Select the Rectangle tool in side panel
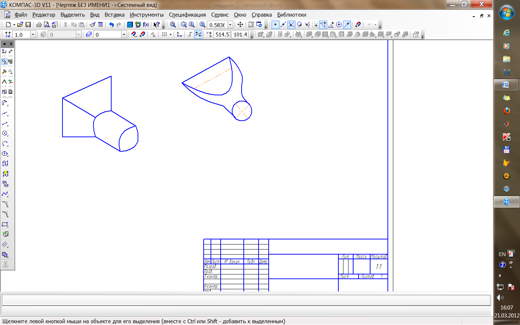The image size is (520, 325). tap(5, 224)
